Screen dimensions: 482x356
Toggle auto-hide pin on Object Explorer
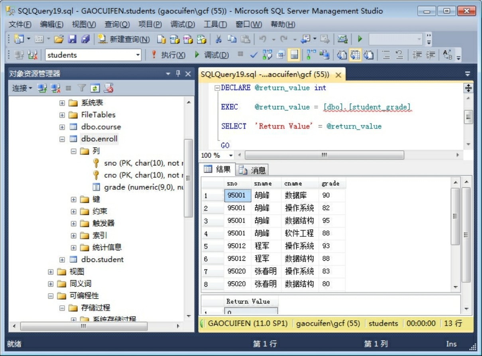pos(178,74)
